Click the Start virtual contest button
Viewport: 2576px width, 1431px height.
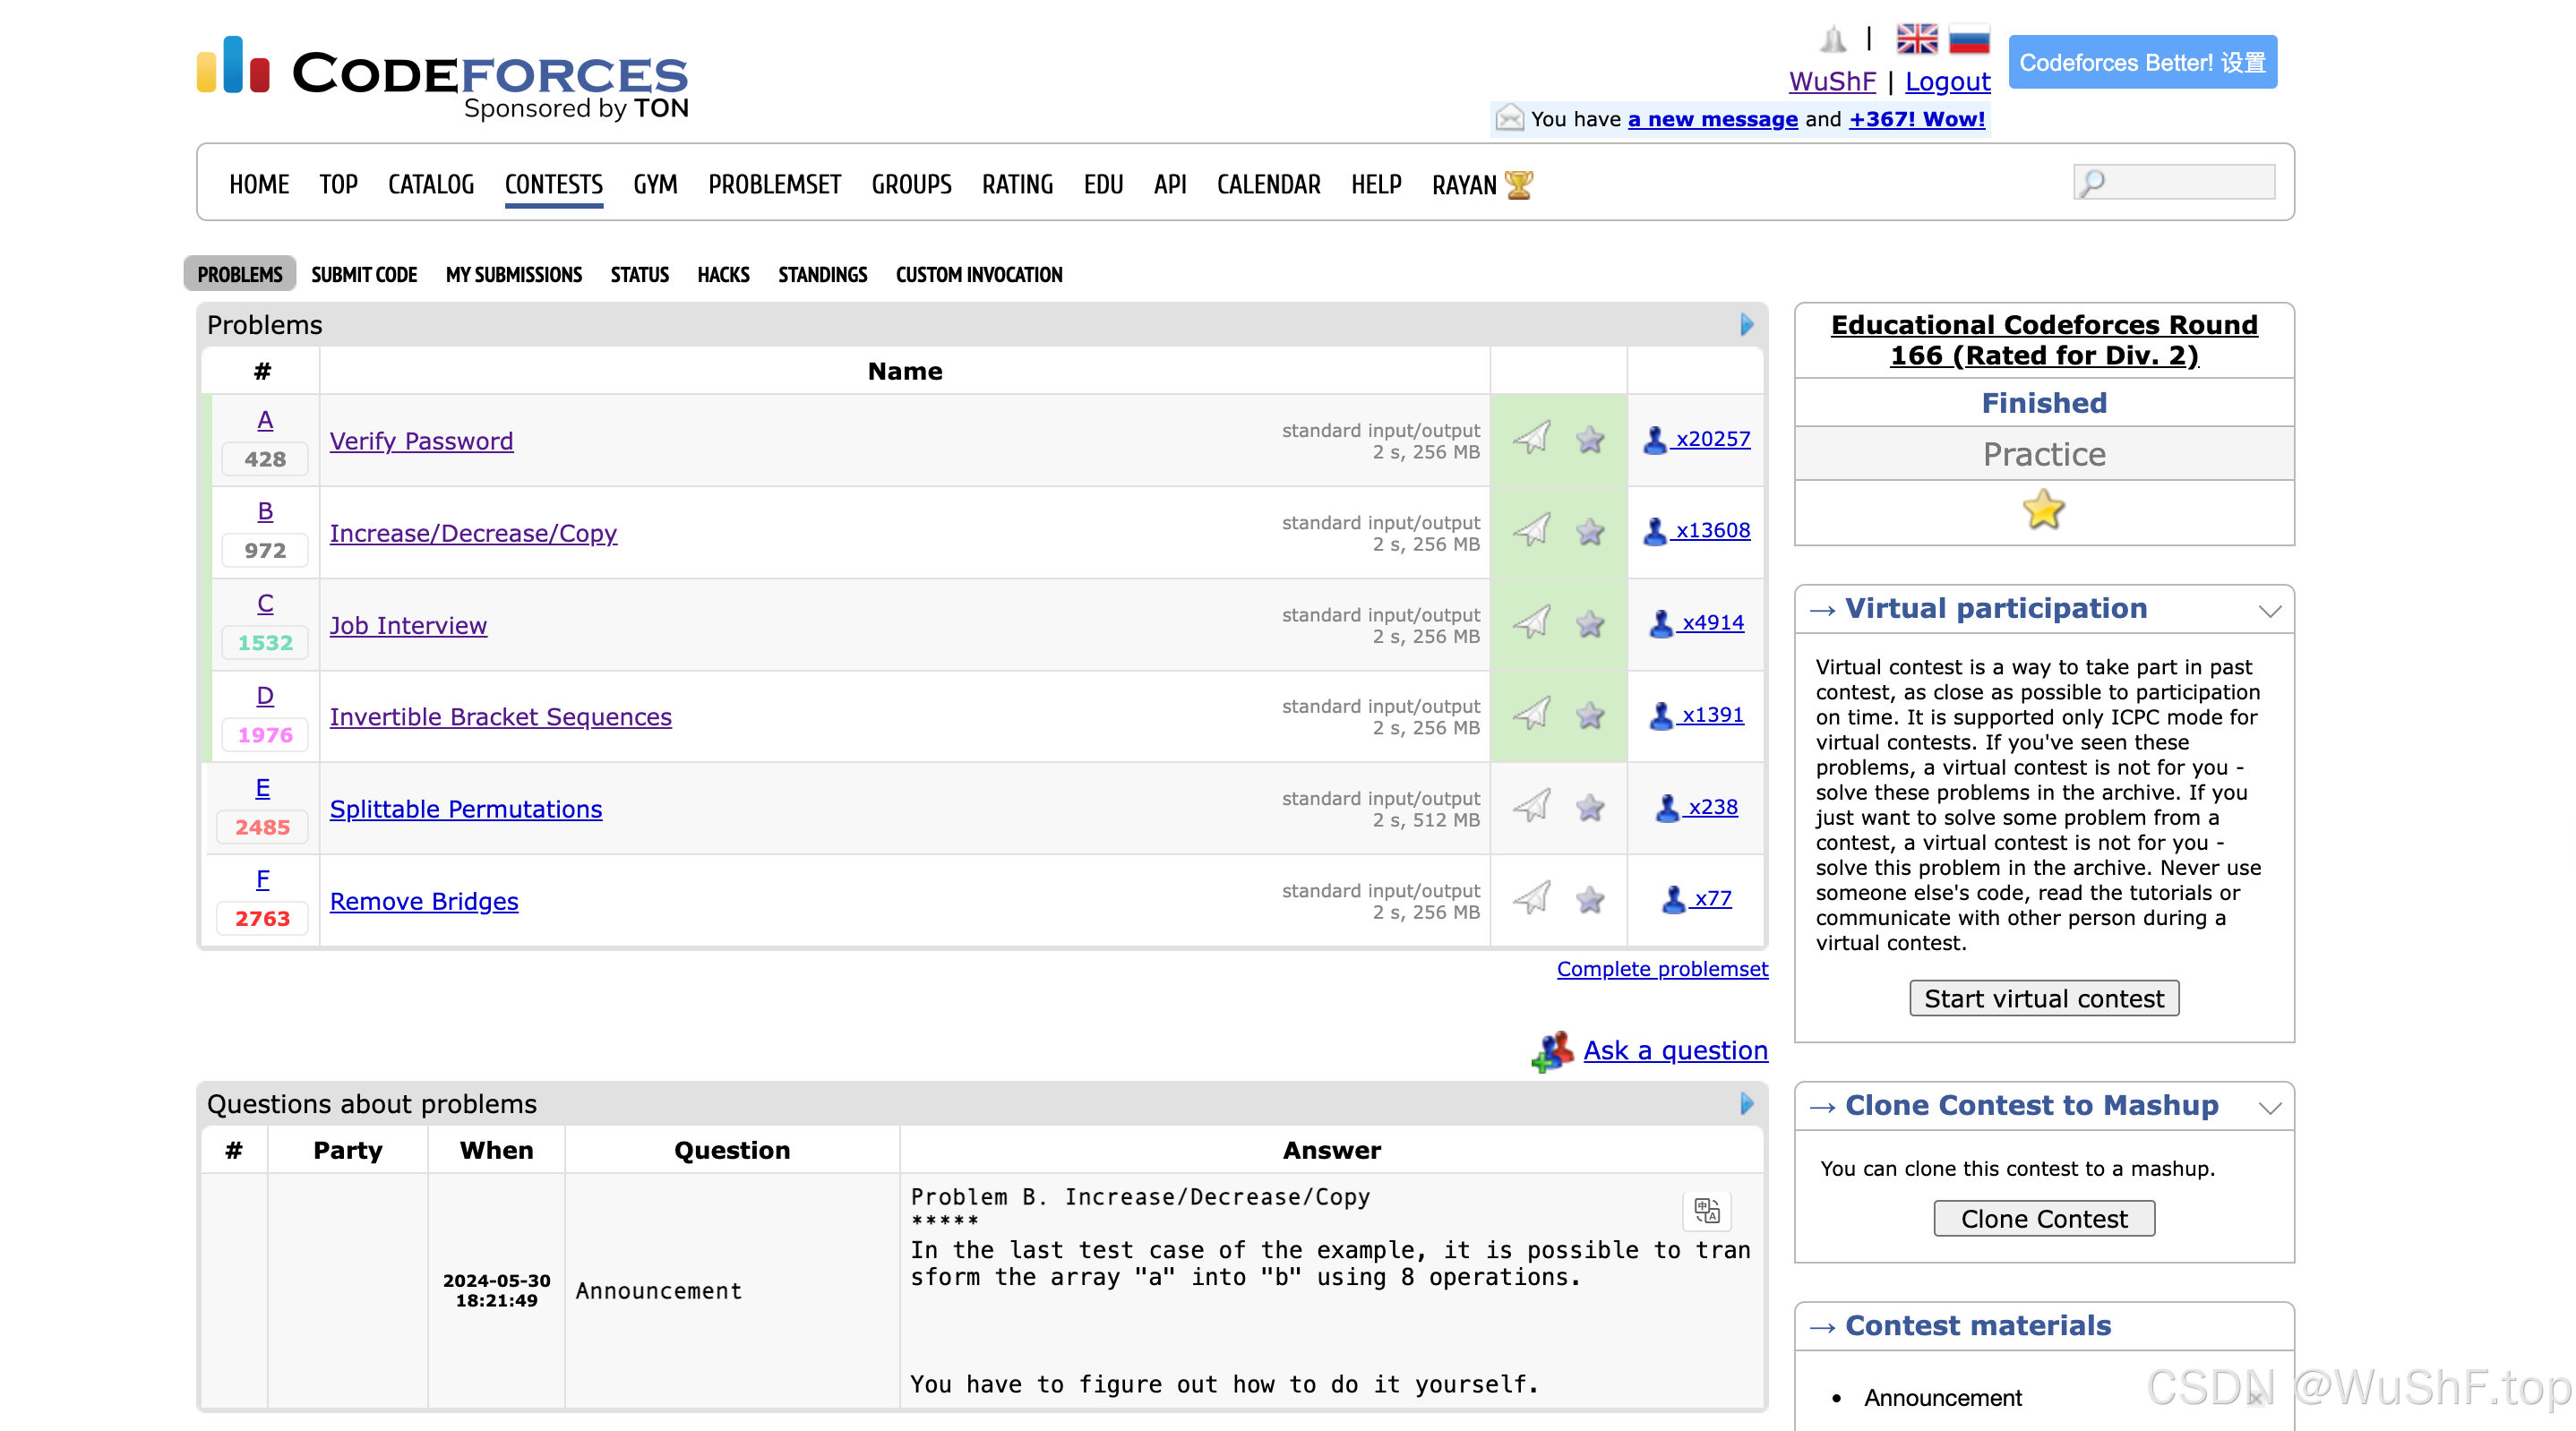(x=2044, y=998)
